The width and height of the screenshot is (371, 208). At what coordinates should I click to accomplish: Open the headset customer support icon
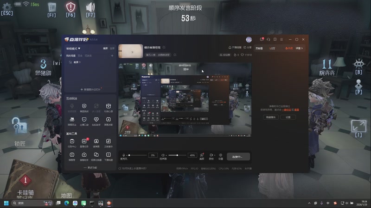[x=269, y=39]
